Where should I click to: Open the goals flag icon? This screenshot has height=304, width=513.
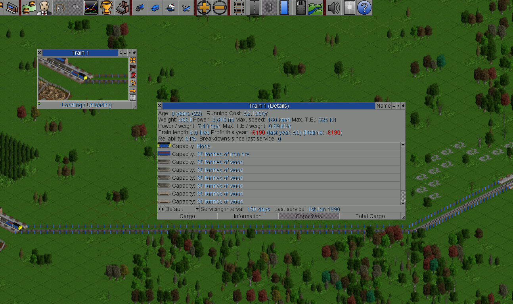[x=75, y=8]
